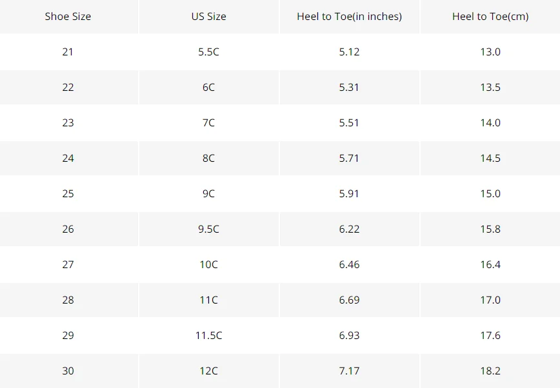Viewport: 560px width, 388px height.
Task: Click the 5.31 inches value
Action: pyautogui.click(x=349, y=87)
